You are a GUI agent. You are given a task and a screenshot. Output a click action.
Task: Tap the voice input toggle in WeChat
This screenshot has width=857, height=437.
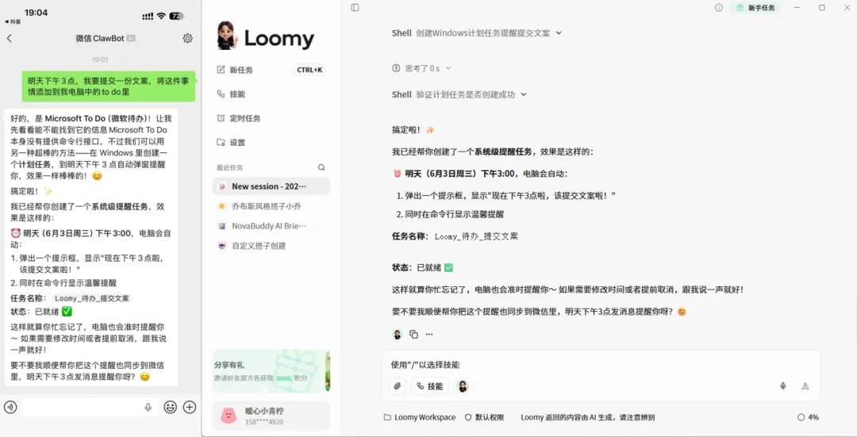pyautogui.click(x=10, y=407)
